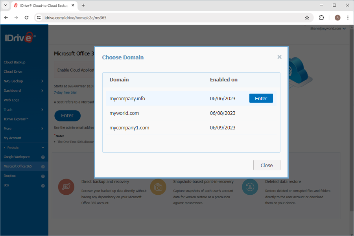Click Direct backup and recovery icon

(66, 187)
